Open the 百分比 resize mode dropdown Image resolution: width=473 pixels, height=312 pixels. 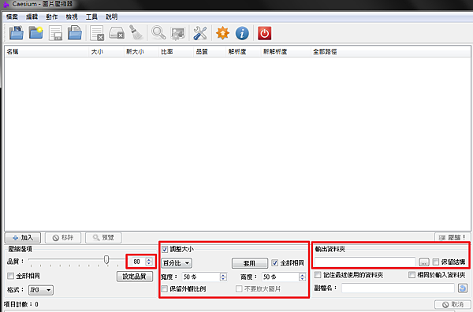tap(177, 263)
